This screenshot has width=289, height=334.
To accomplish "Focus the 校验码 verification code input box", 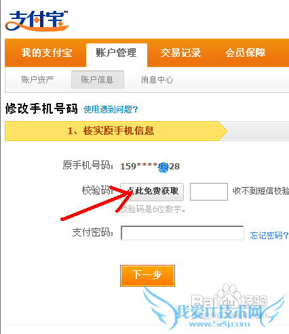I will tap(209, 192).
